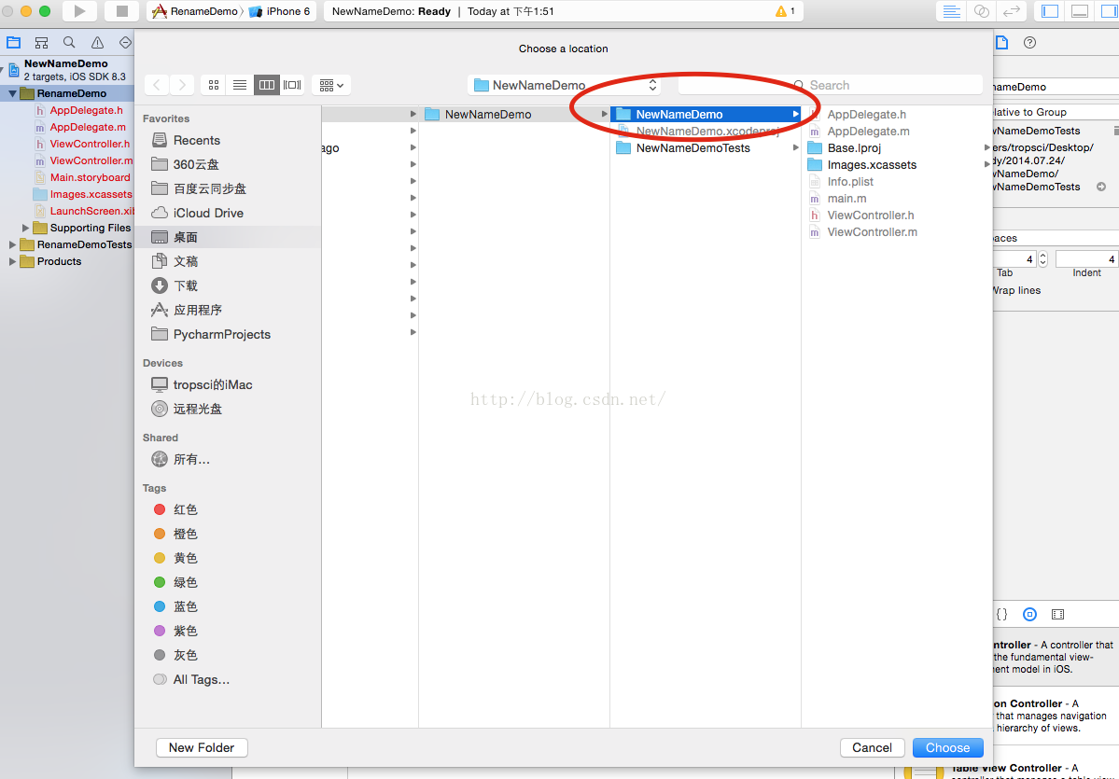Show the Code Snippet library braces icon
This screenshot has width=1119, height=779.
(x=1002, y=614)
